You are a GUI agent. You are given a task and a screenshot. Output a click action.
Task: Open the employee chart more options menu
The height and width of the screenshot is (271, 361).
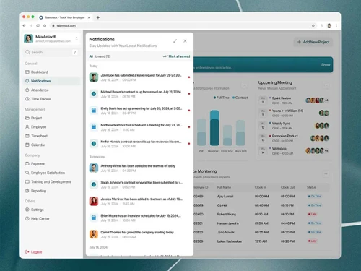point(244,85)
